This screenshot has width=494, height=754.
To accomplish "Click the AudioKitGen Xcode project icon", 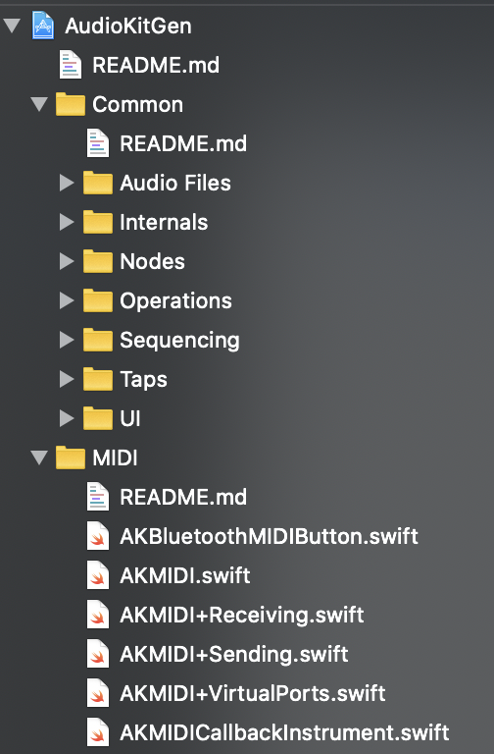I will (x=43, y=26).
